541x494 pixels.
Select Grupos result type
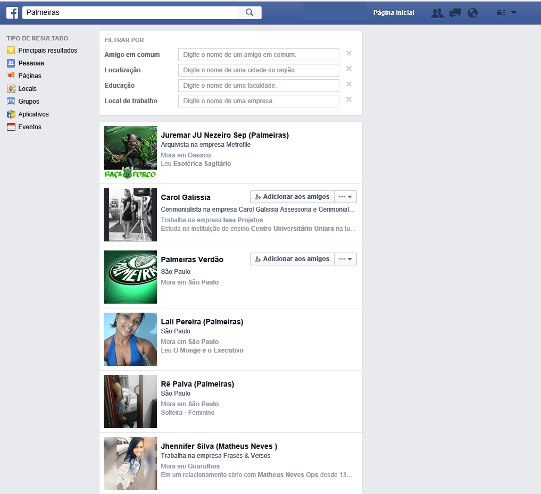[29, 102]
